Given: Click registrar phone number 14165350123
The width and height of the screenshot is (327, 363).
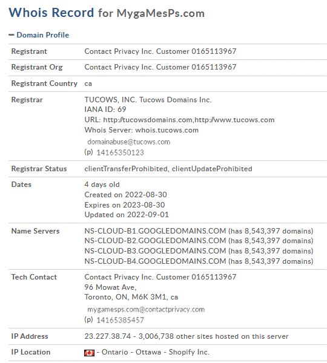Looking at the screenshot, I should click(120, 152).
